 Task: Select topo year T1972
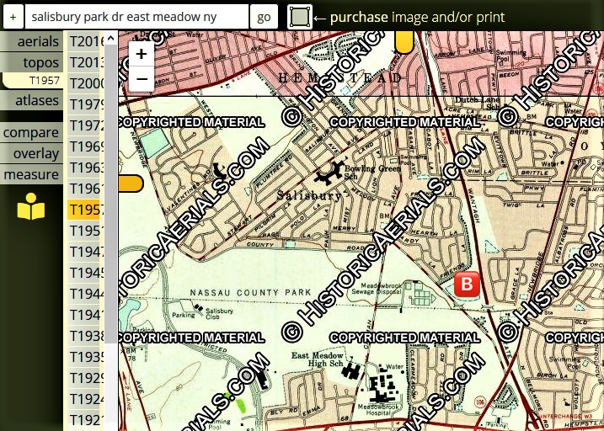(85, 125)
